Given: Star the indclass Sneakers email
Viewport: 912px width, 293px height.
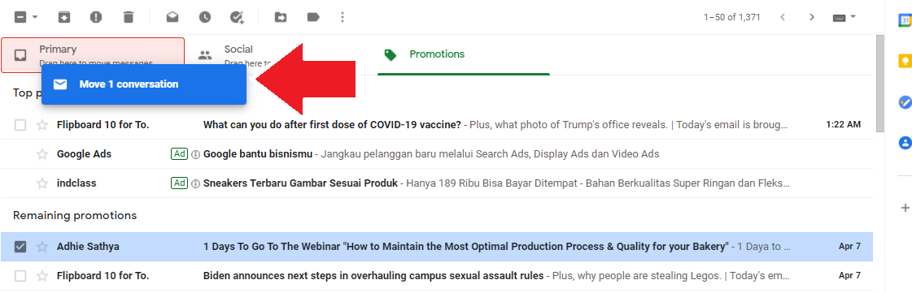Looking at the screenshot, I should click(41, 183).
